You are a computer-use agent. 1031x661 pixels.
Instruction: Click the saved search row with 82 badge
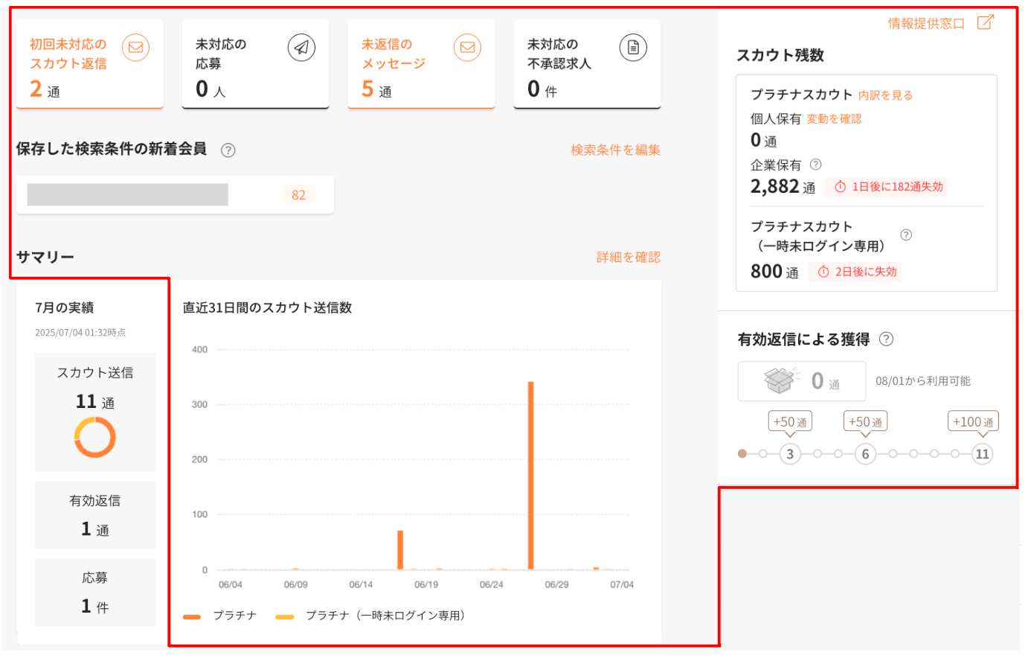coord(175,195)
